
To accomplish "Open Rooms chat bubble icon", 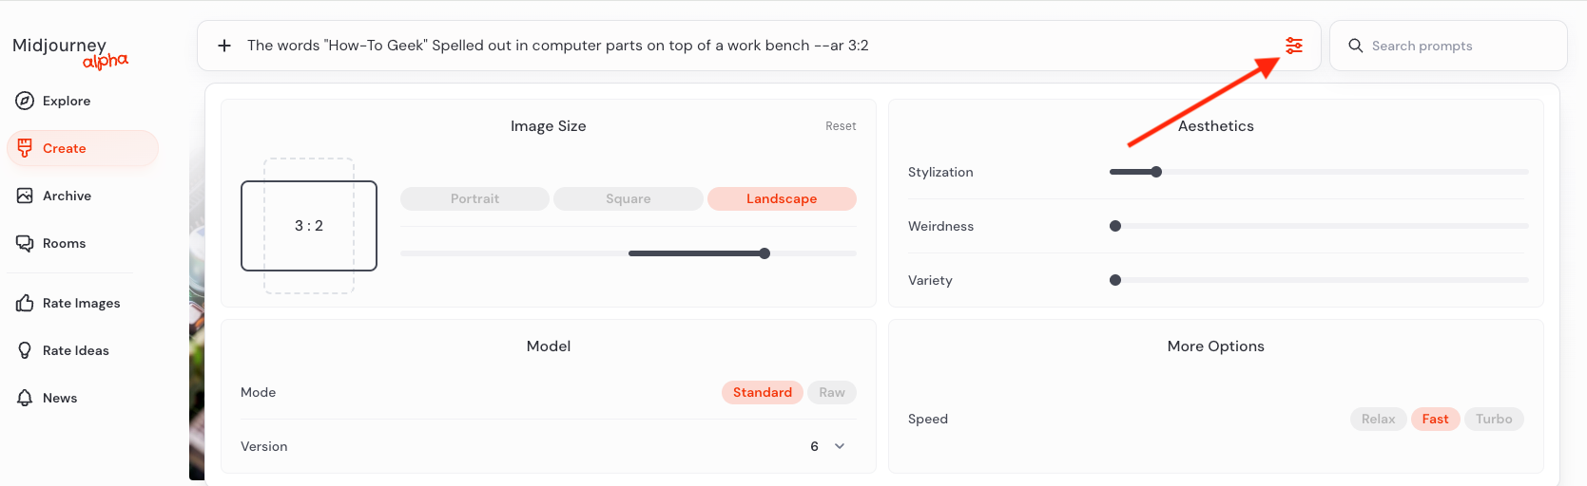I will [x=25, y=243].
